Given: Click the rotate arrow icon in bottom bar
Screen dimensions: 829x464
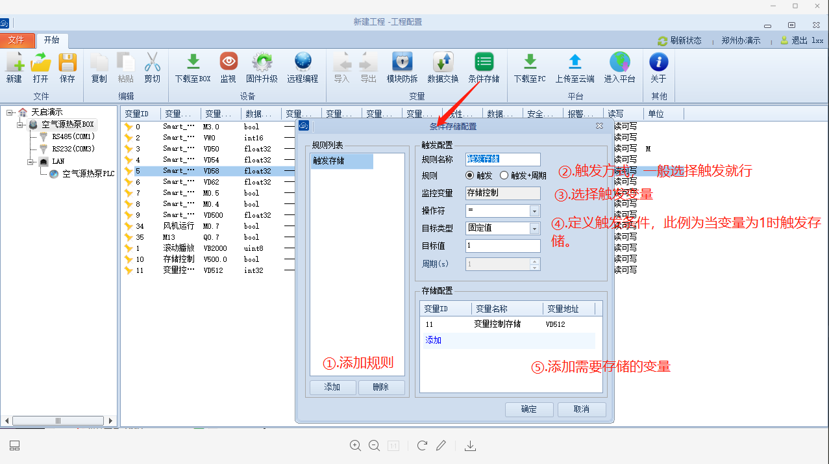Looking at the screenshot, I should tap(422, 446).
